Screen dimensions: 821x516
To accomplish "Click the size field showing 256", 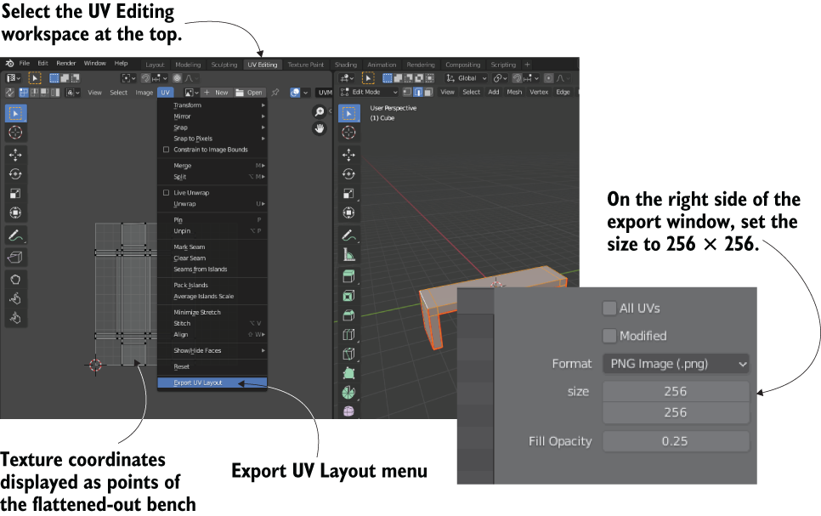I will pyautogui.click(x=676, y=391).
